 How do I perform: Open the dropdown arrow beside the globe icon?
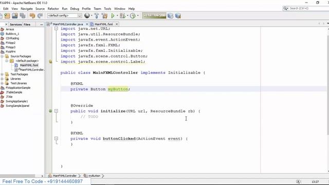(92, 16)
